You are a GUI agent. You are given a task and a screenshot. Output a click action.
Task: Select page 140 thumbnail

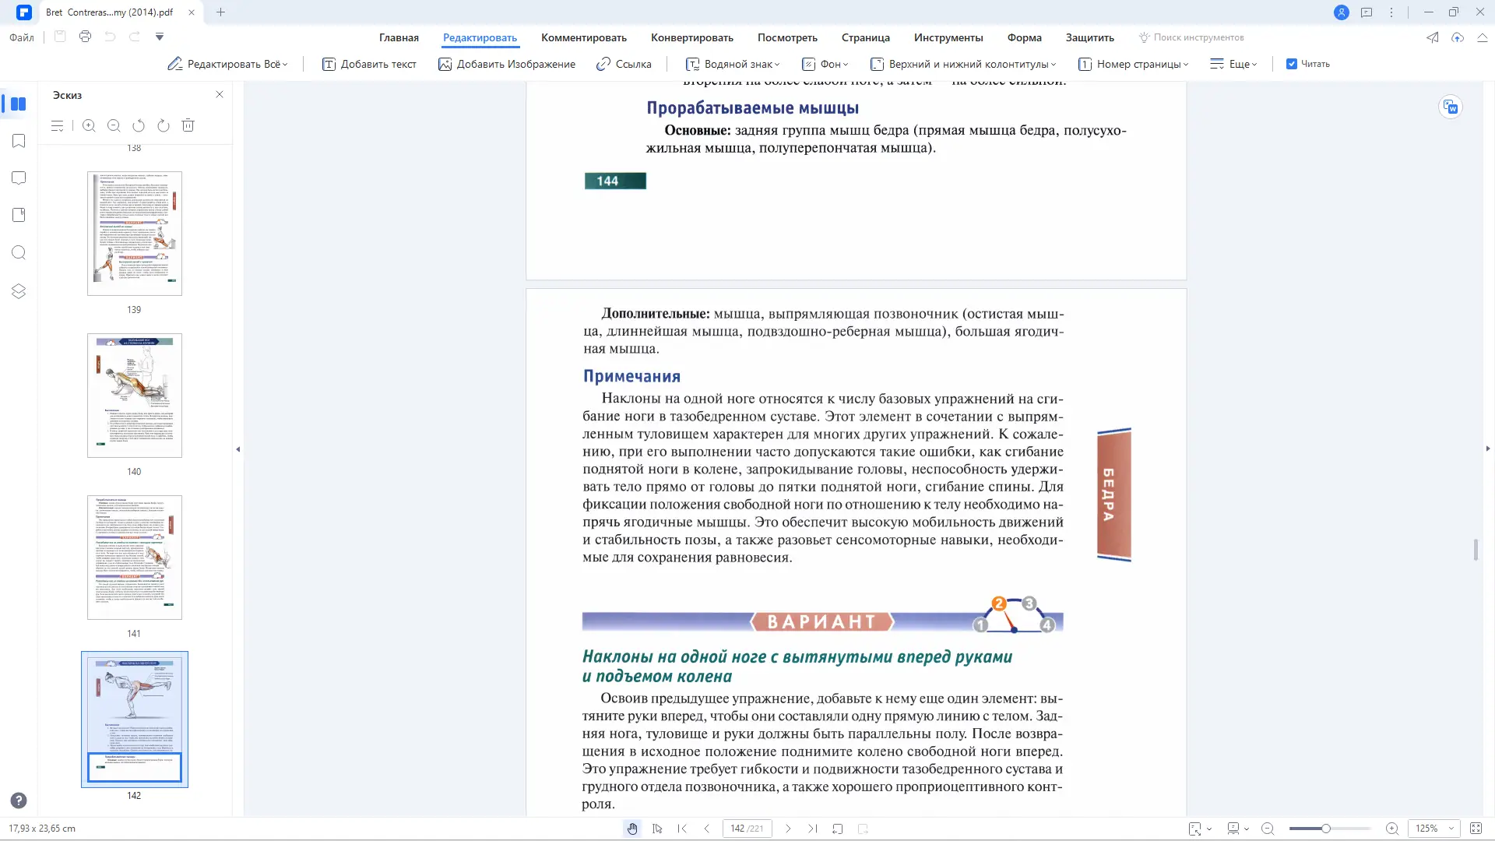click(134, 396)
